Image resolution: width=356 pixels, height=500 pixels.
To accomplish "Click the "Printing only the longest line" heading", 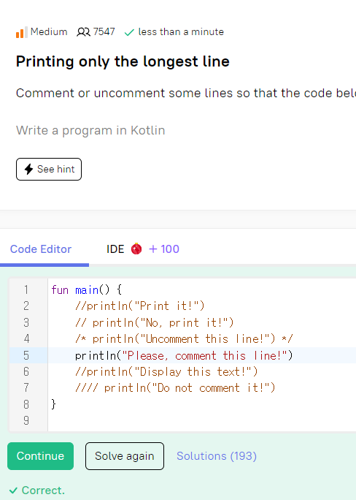I will (123, 61).
